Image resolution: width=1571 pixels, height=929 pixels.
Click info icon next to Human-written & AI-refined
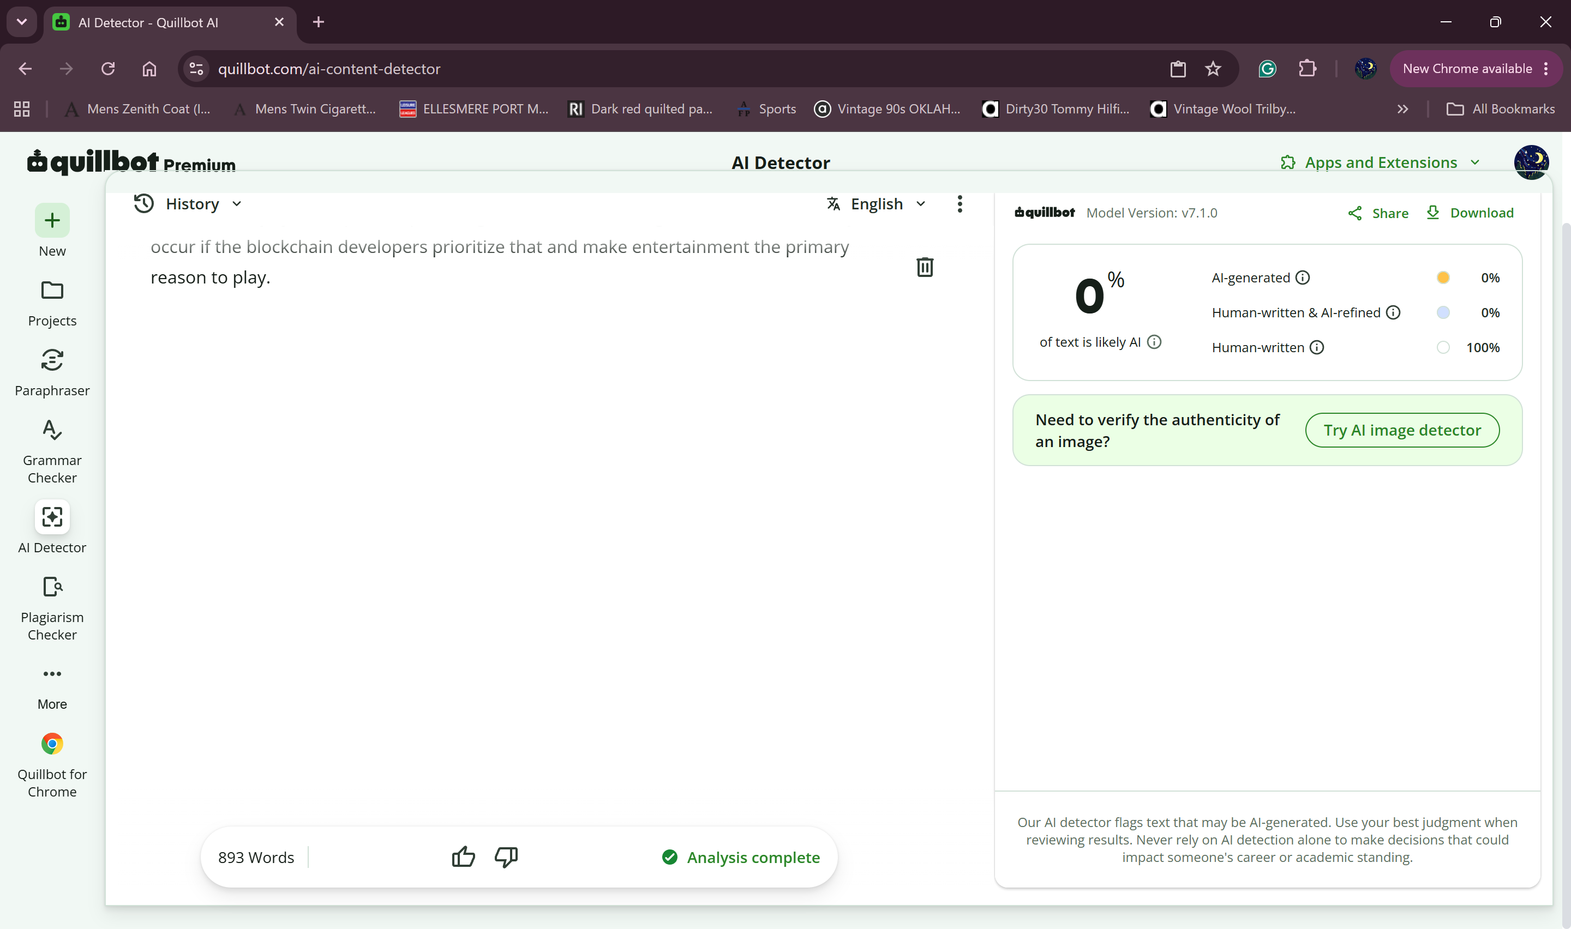coord(1393,312)
